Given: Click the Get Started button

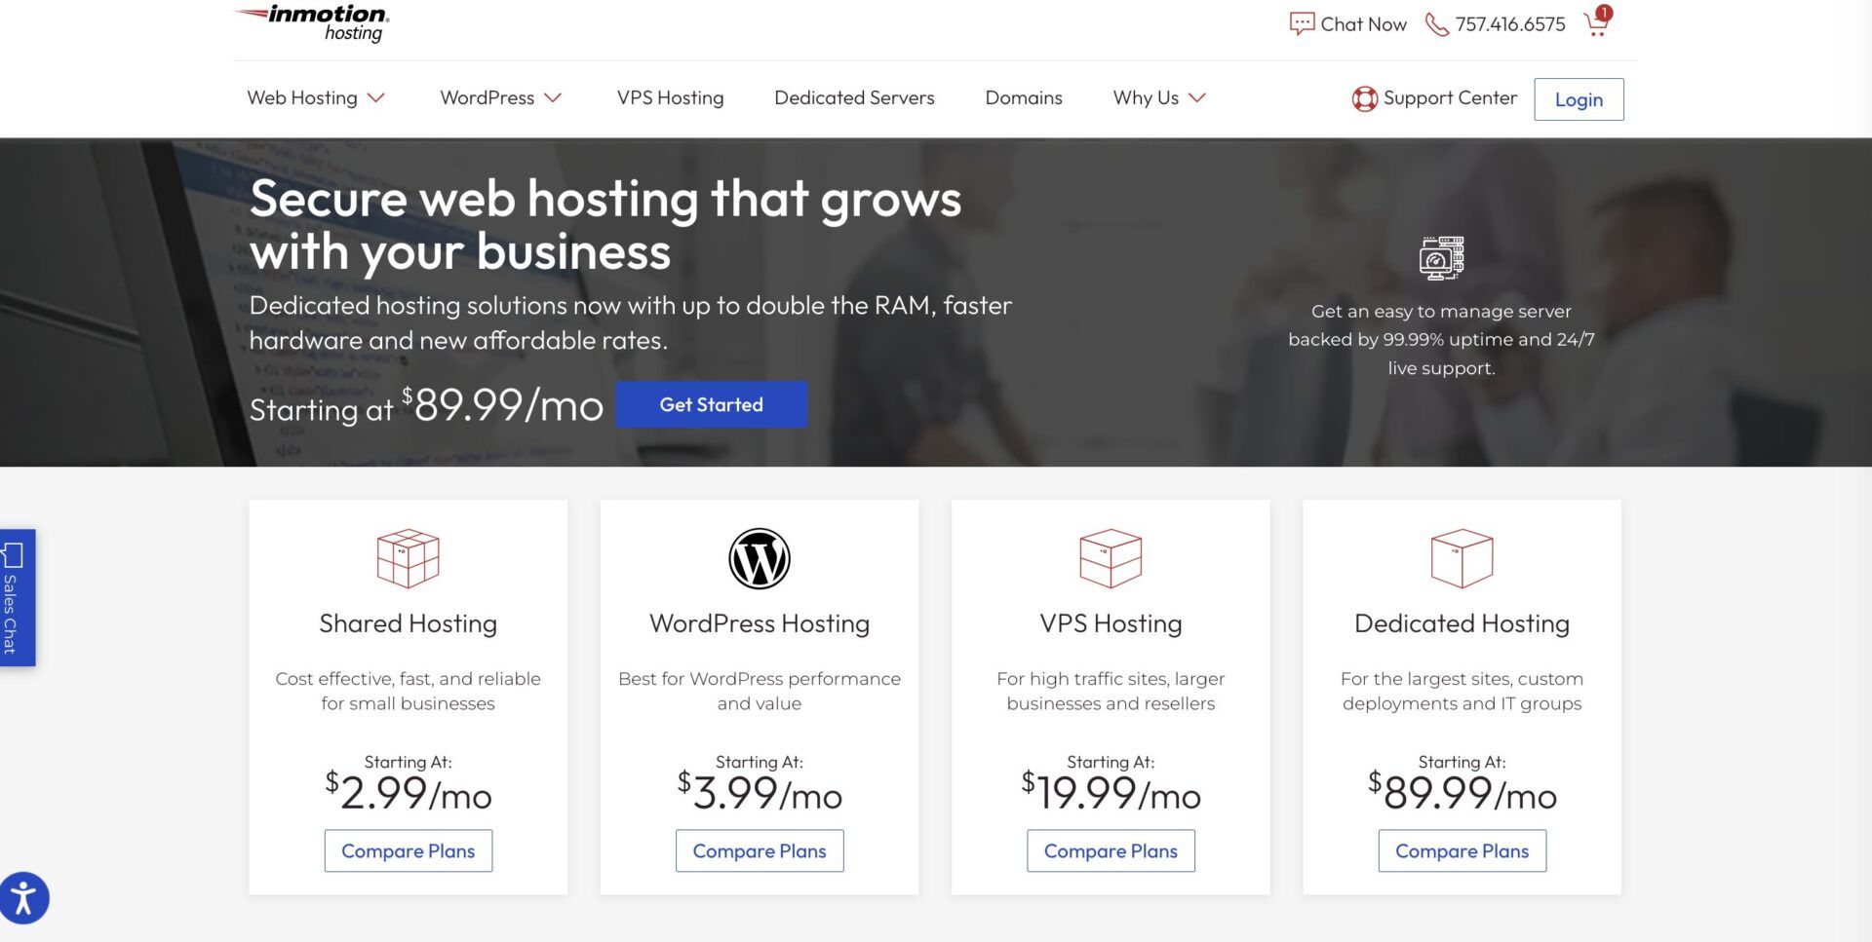Looking at the screenshot, I should [x=711, y=404].
